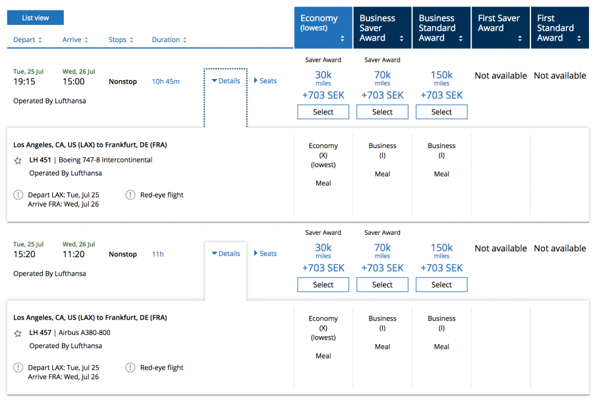Select 30k miles Economy on the 19:15 flight
593x402 pixels.
coord(323,113)
